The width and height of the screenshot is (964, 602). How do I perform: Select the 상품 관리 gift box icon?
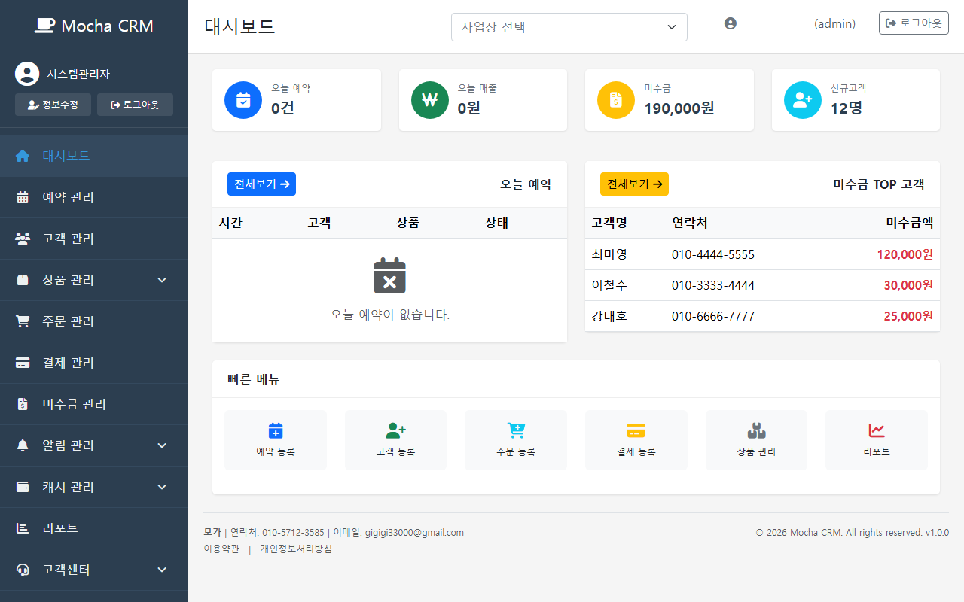(x=756, y=430)
